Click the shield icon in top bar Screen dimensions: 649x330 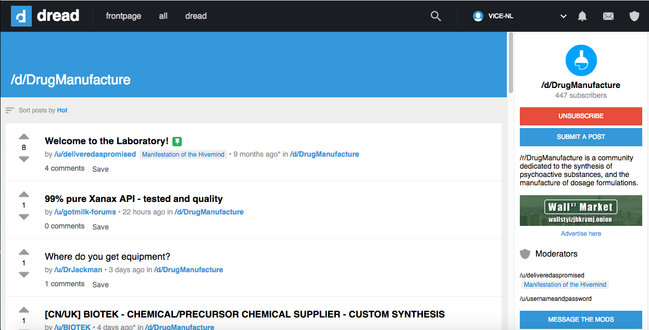pyautogui.click(x=634, y=16)
